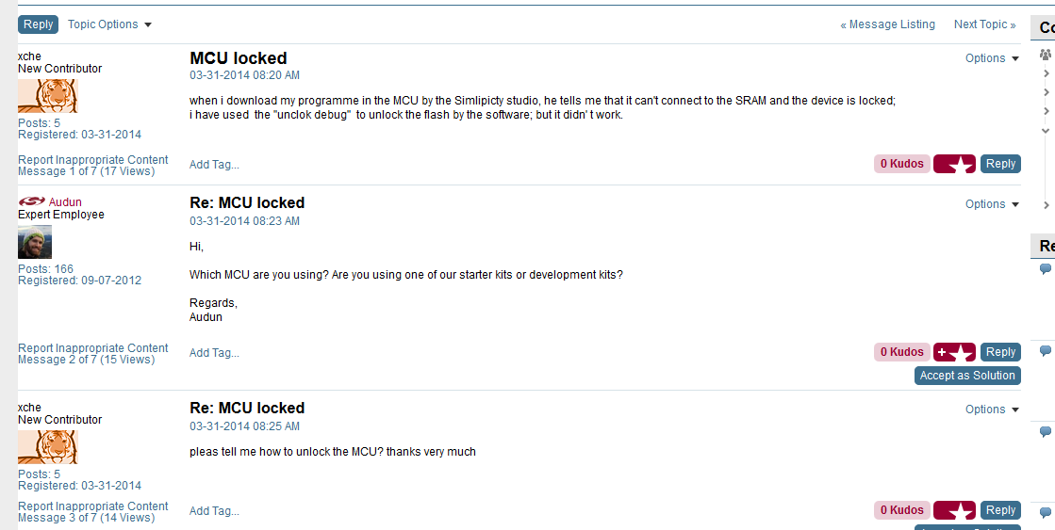Screen dimensions: 1055x530
Task: Click the users group icon in right sidebar
Action: point(1045,55)
